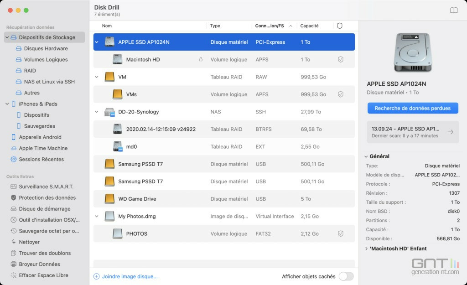Click Joindre image disque link
Screen dimensions: 467x285
click(130, 276)
